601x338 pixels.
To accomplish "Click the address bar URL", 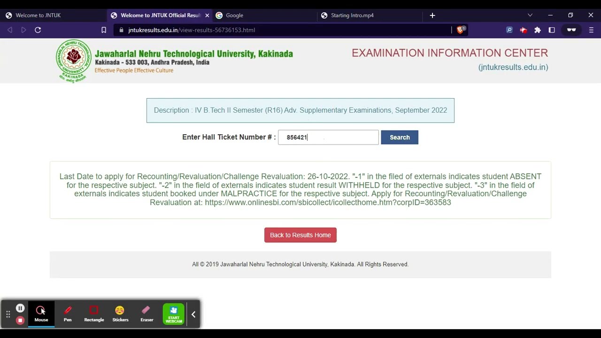I will coord(192,30).
